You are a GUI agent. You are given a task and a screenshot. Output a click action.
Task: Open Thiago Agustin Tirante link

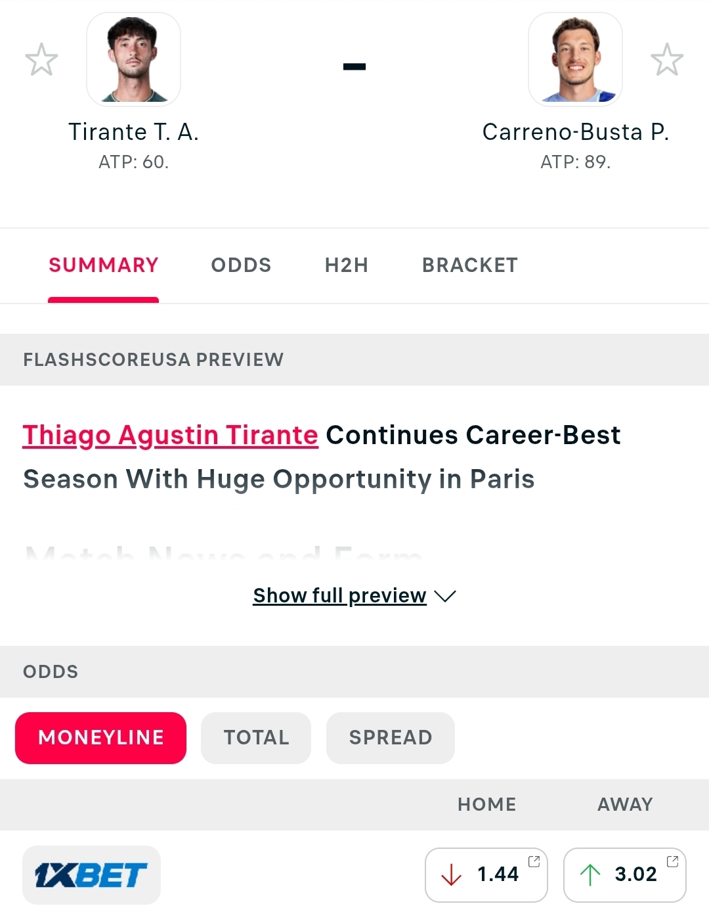[x=171, y=435]
